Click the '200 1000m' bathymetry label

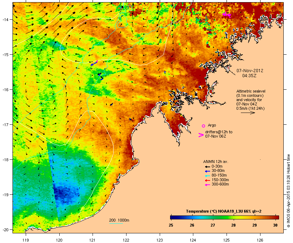click(x=119, y=220)
